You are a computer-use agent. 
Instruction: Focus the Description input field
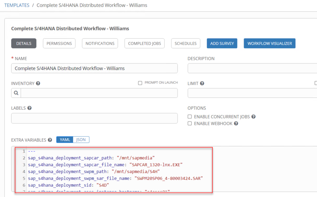point(252,68)
